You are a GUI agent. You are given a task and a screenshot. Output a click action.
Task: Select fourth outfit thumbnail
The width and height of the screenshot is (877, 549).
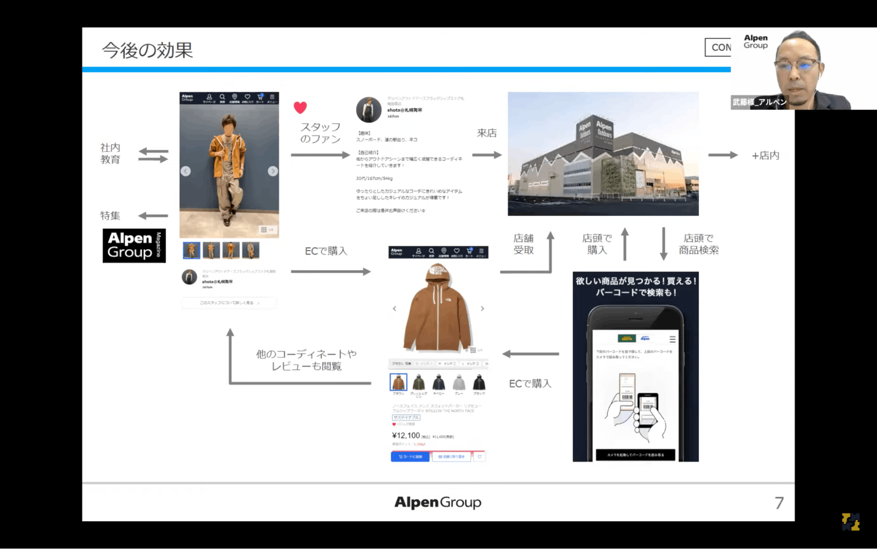click(251, 250)
